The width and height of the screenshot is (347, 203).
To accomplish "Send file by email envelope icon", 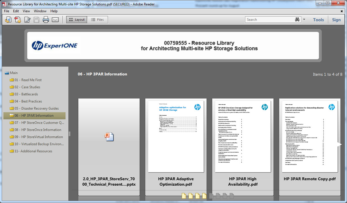I will tap(55, 20).
